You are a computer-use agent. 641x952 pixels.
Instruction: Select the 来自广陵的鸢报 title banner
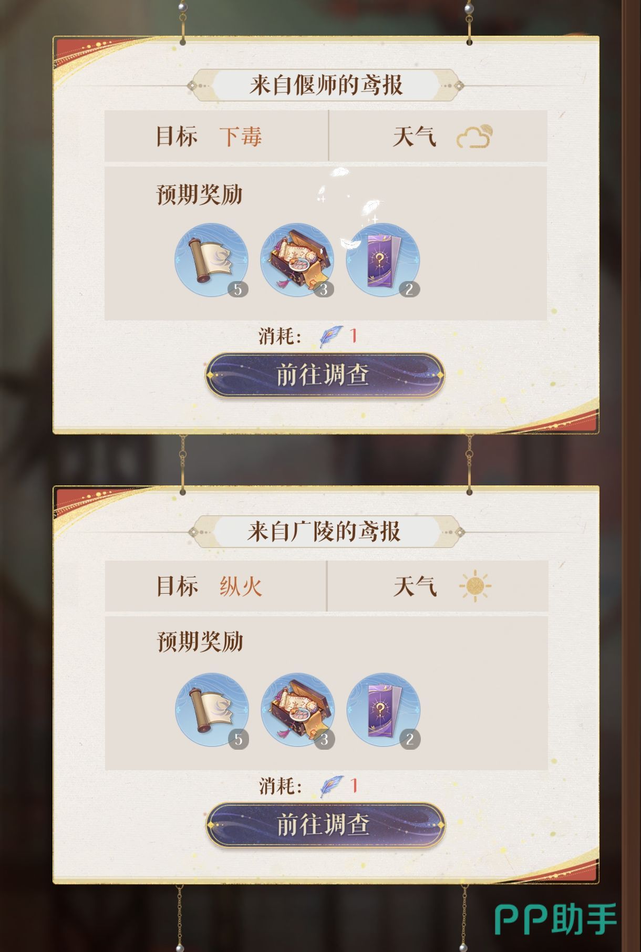(x=326, y=532)
